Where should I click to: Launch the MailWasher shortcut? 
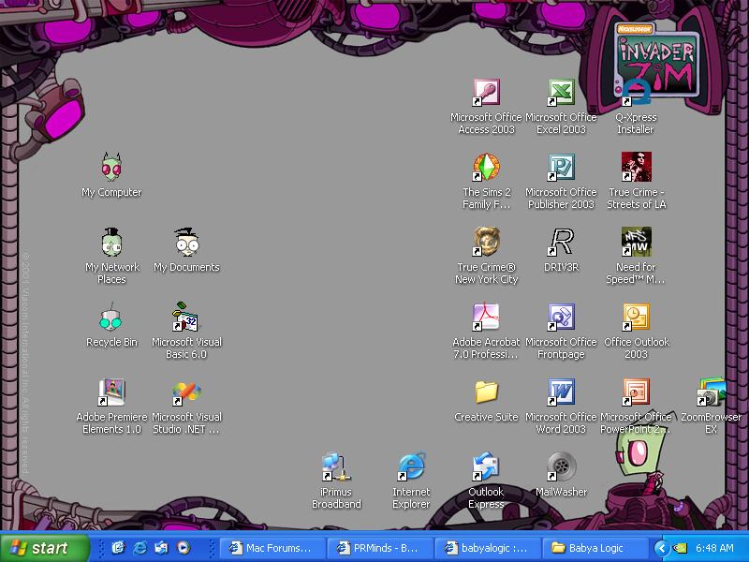point(561,466)
